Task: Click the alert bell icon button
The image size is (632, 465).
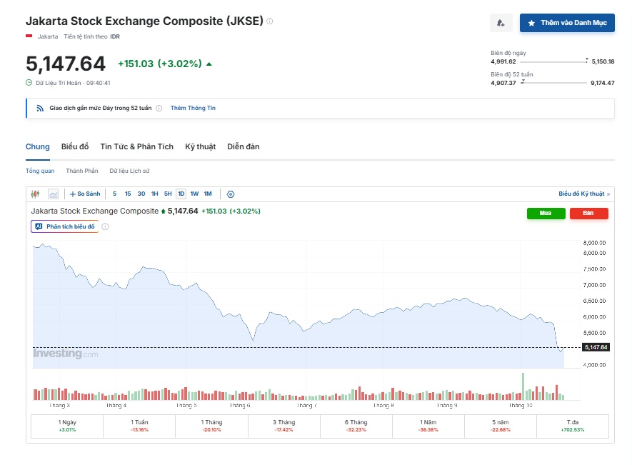Action: click(x=501, y=23)
